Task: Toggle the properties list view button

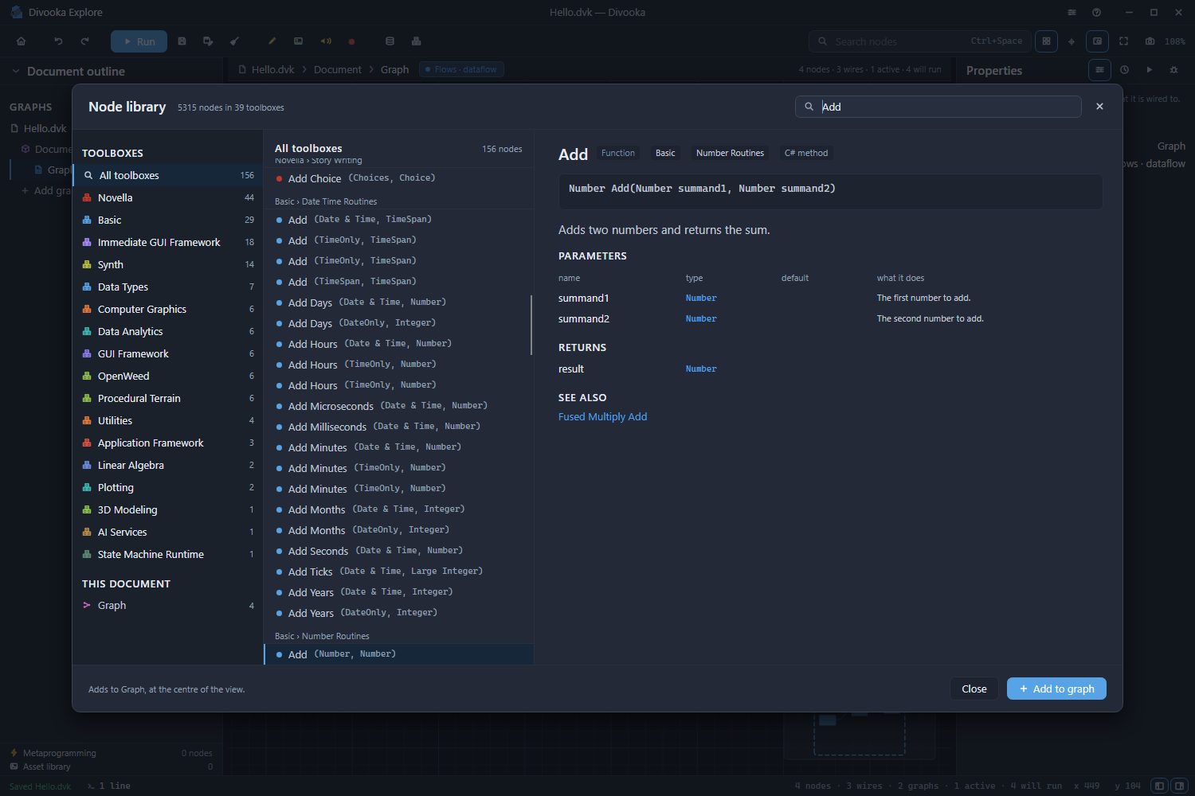Action: pos(1099,70)
